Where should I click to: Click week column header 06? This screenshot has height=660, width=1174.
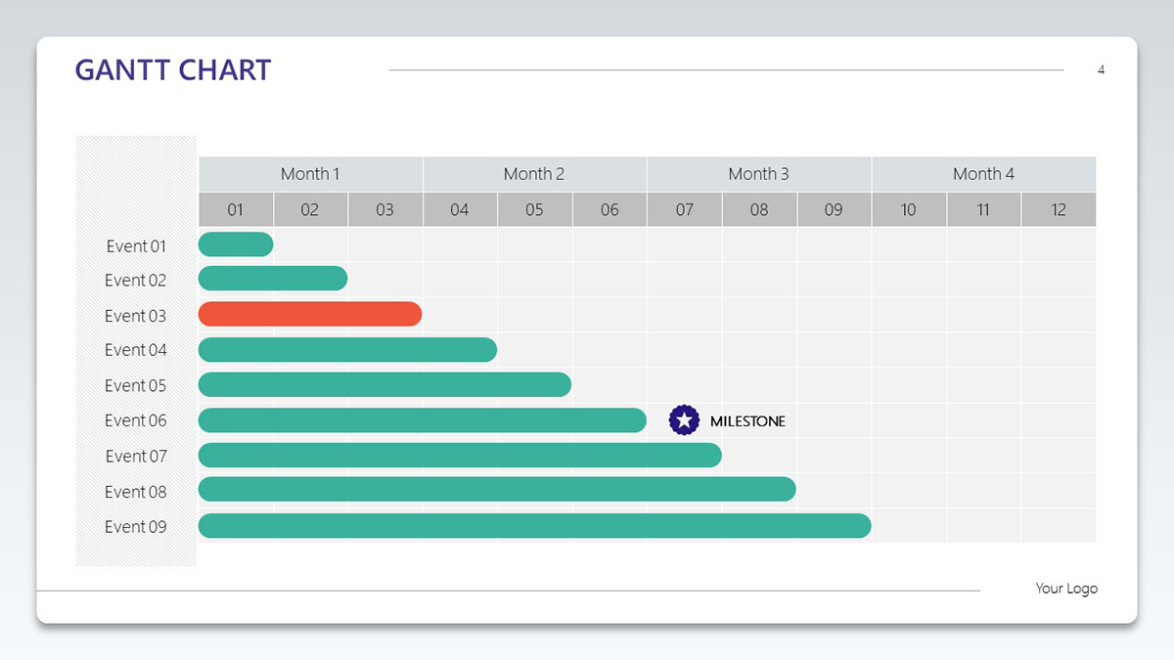click(610, 209)
